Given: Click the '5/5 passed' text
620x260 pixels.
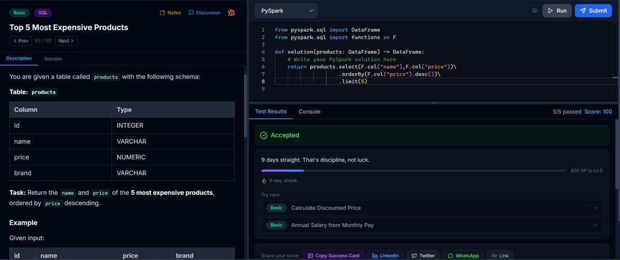Looking at the screenshot, I should pyautogui.click(x=567, y=112).
